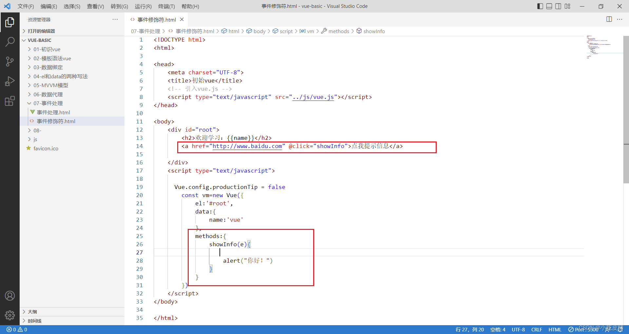
Task: Select 事件修饰符.html in the explorer tree
Action: [72, 121]
